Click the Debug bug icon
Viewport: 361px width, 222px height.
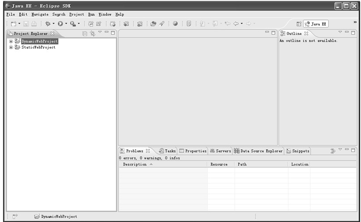click(x=48, y=24)
